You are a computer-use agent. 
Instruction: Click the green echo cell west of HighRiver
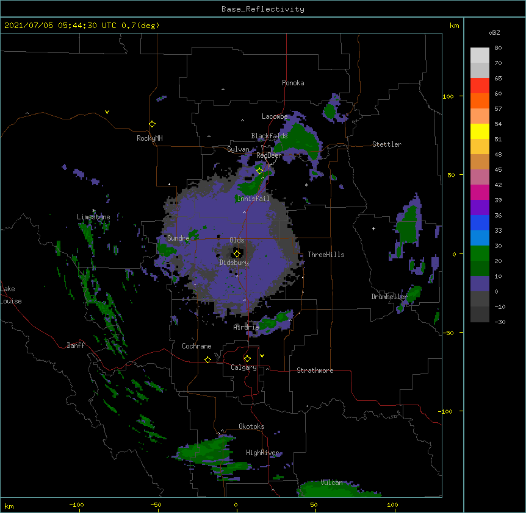tap(204, 450)
